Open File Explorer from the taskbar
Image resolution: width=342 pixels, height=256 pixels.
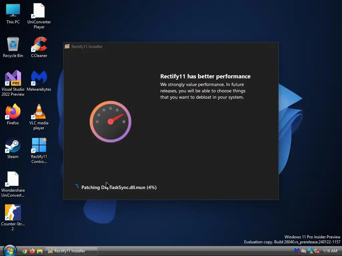[40, 251]
